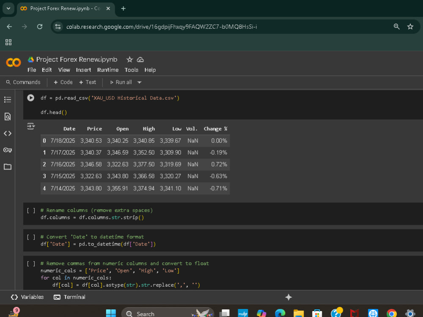This screenshot has width=423, height=317.
Task: Click the 7/18/2025 date cell
Action: (x=63, y=141)
